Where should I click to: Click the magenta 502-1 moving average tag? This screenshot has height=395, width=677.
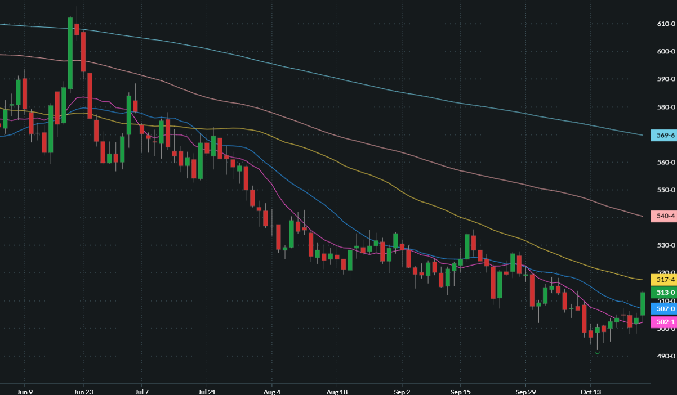pyautogui.click(x=663, y=322)
